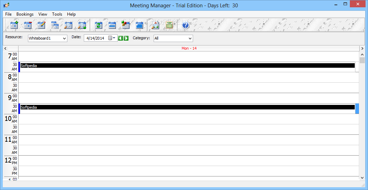
Task: Click the report list icon
Action: (169, 25)
